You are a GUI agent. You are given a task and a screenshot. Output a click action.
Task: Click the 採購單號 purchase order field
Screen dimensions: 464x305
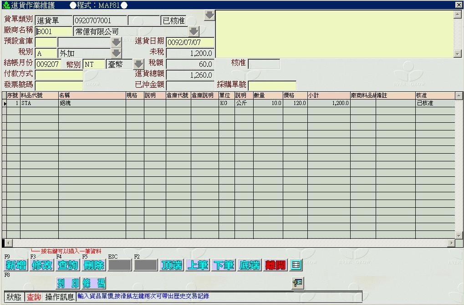click(272, 85)
